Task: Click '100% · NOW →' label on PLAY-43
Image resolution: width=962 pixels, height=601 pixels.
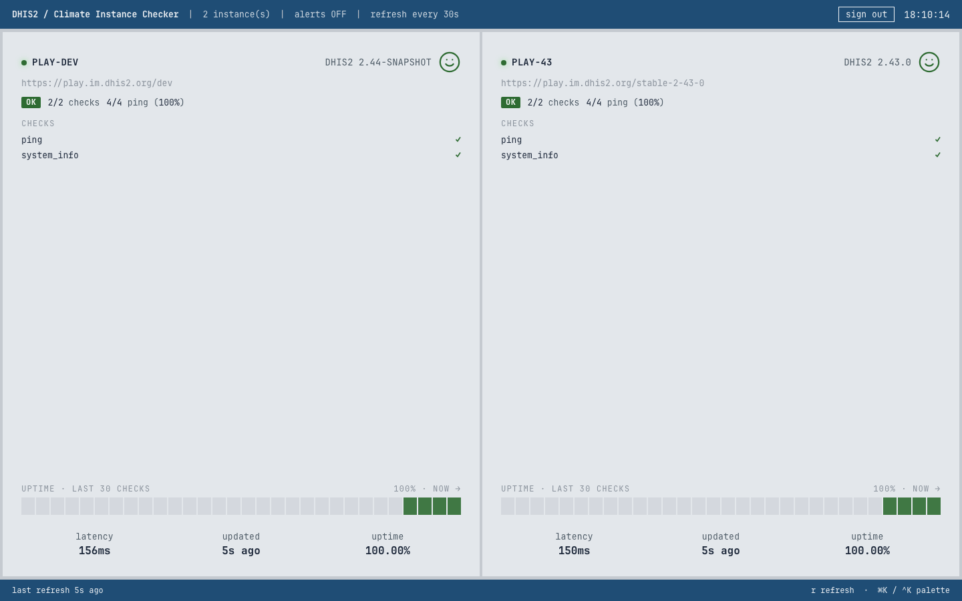Action: pyautogui.click(x=907, y=489)
